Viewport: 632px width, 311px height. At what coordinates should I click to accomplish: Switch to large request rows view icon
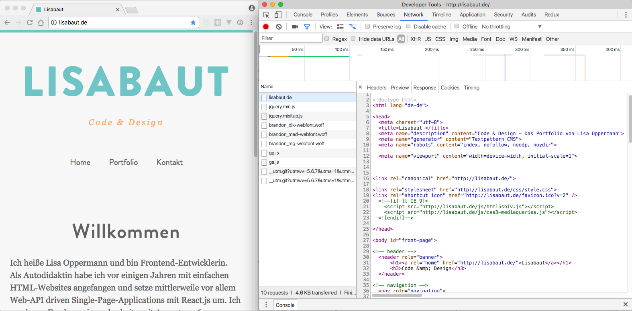click(x=340, y=26)
